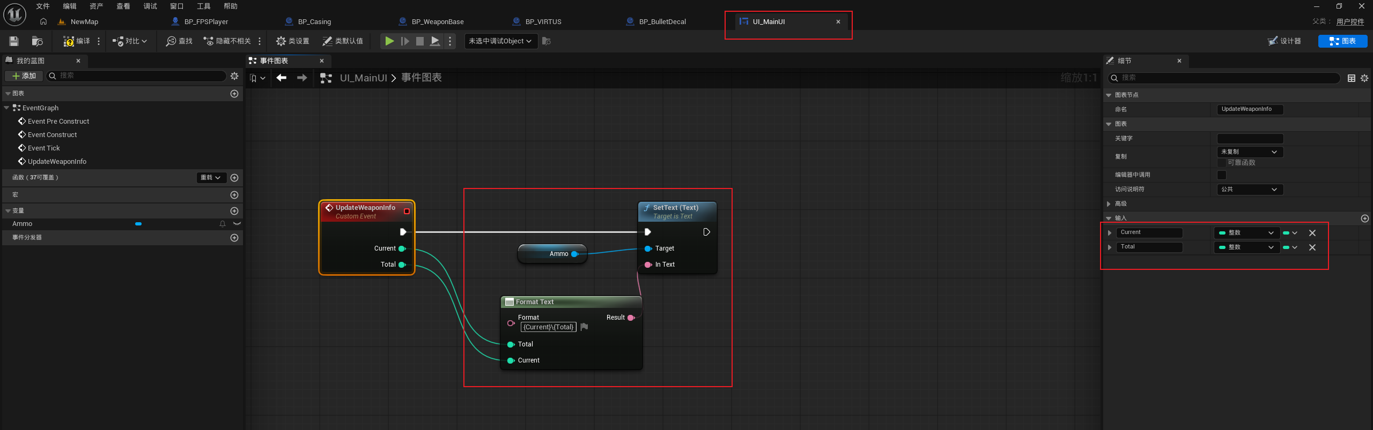The height and width of the screenshot is (430, 1373).
Task: Click the frame step playback button
Action: tap(405, 41)
